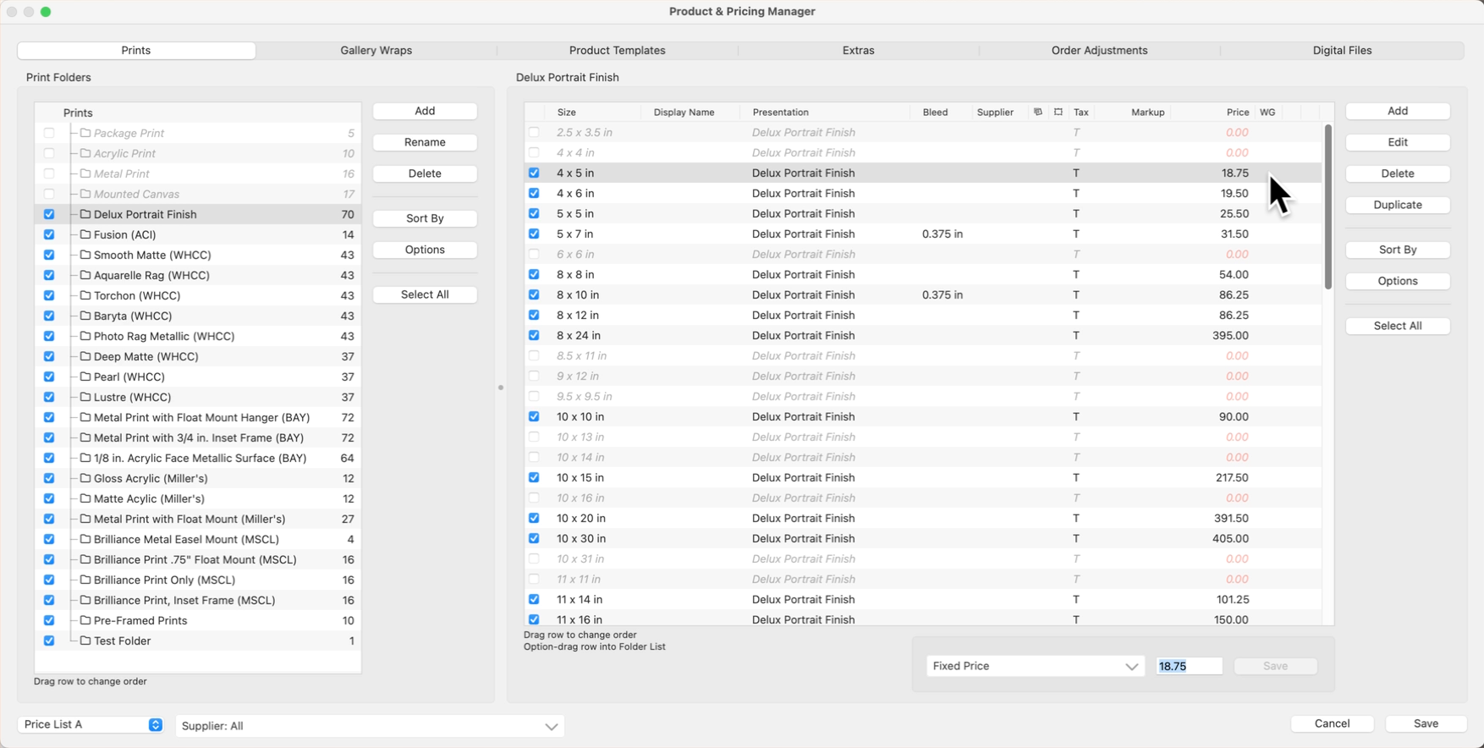The height and width of the screenshot is (748, 1484).
Task: Enable the Package Print folder checkbox
Action: [x=49, y=133]
